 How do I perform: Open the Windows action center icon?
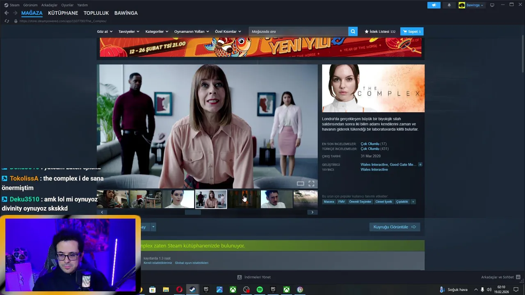516,290
